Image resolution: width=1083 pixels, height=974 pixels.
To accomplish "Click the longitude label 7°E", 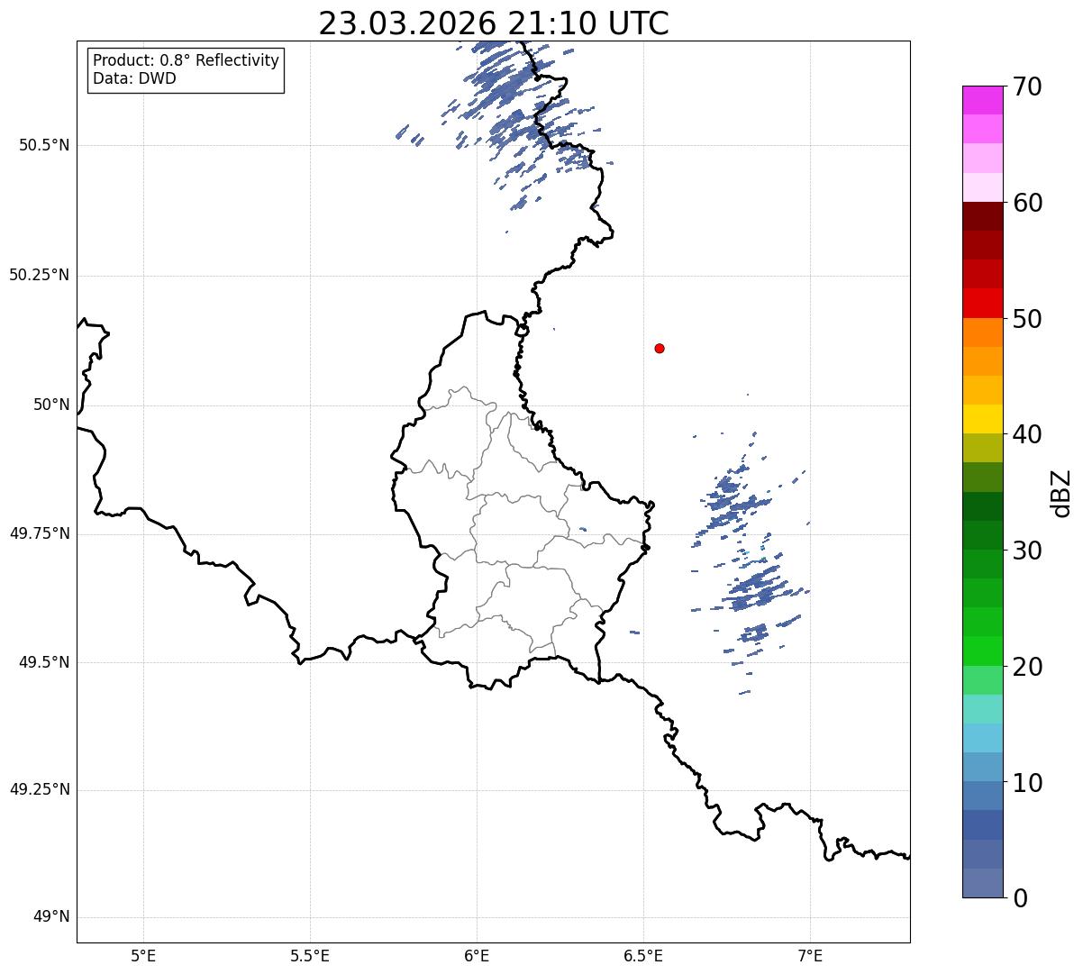I will (x=810, y=957).
